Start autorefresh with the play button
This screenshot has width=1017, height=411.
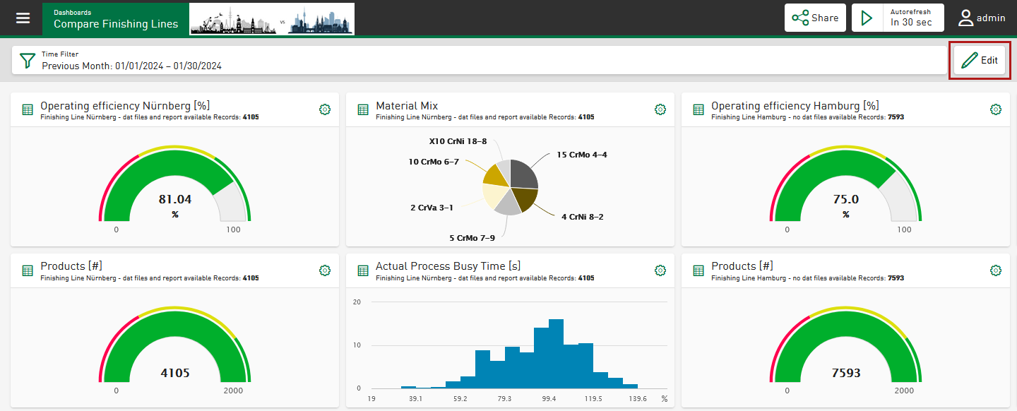(x=867, y=18)
